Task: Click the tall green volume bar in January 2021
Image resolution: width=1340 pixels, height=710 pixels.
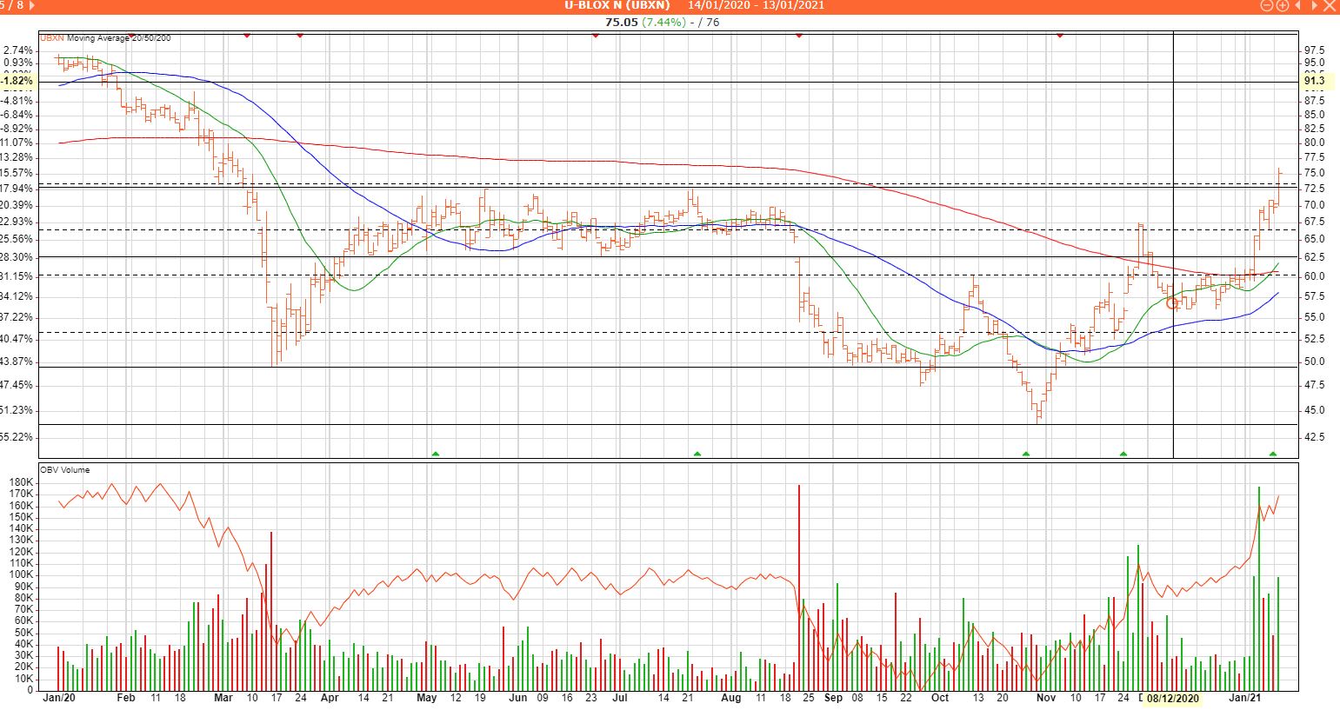Action: pos(1258,588)
